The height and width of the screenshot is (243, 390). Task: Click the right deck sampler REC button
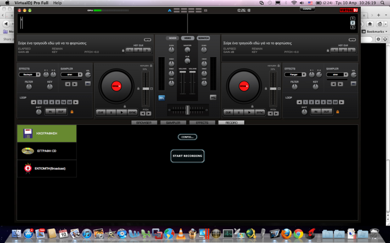click(353, 84)
